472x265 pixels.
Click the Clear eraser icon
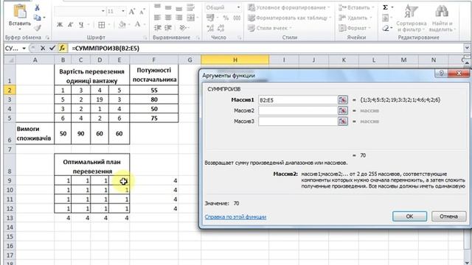(386, 28)
